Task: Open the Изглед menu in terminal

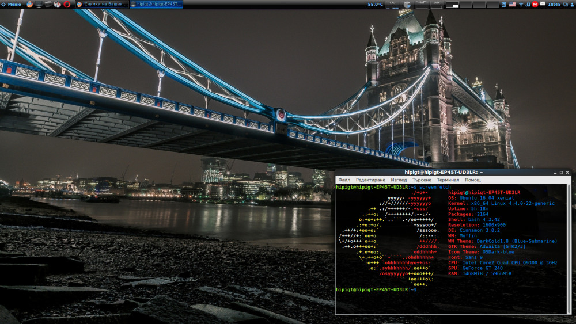Action: point(399,180)
